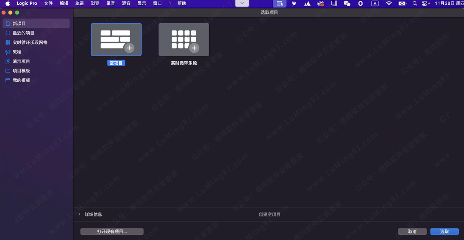This screenshot has height=240, width=464.
Task: Open Spotlight search magnifier icon
Action: [415, 3]
